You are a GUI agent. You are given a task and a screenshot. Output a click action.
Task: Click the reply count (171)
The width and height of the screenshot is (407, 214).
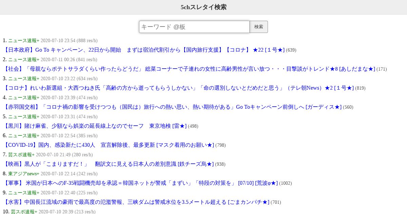382,69
